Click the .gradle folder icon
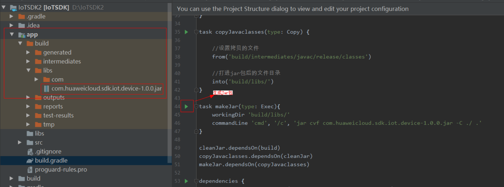Screen dimensions: 504x187 [x=22, y=16]
